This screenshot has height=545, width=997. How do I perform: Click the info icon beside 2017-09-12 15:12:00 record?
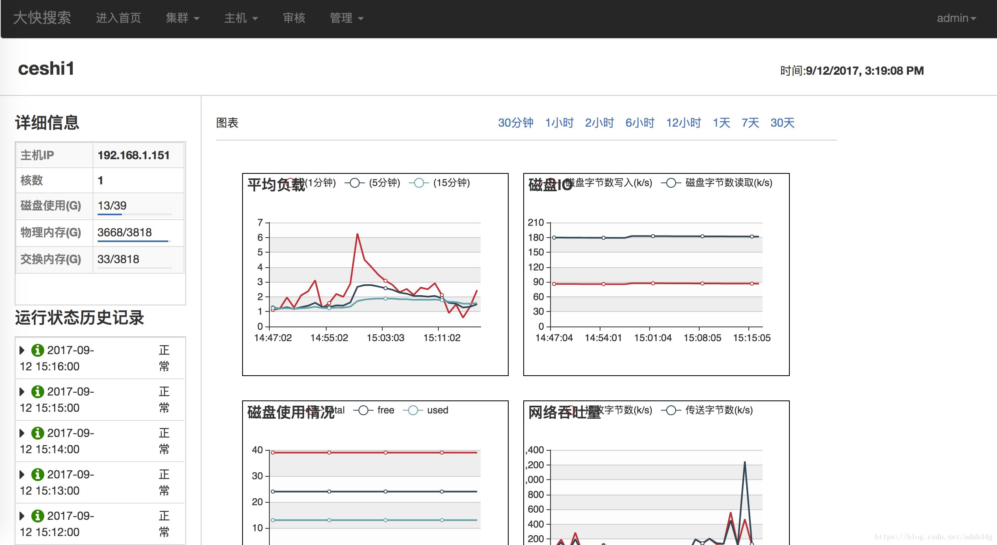(37, 516)
